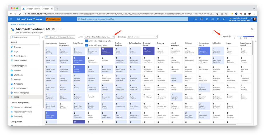Uncheck Active scheduled query rules checkbox
The height and width of the screenshot is (136, 265).
86,41
